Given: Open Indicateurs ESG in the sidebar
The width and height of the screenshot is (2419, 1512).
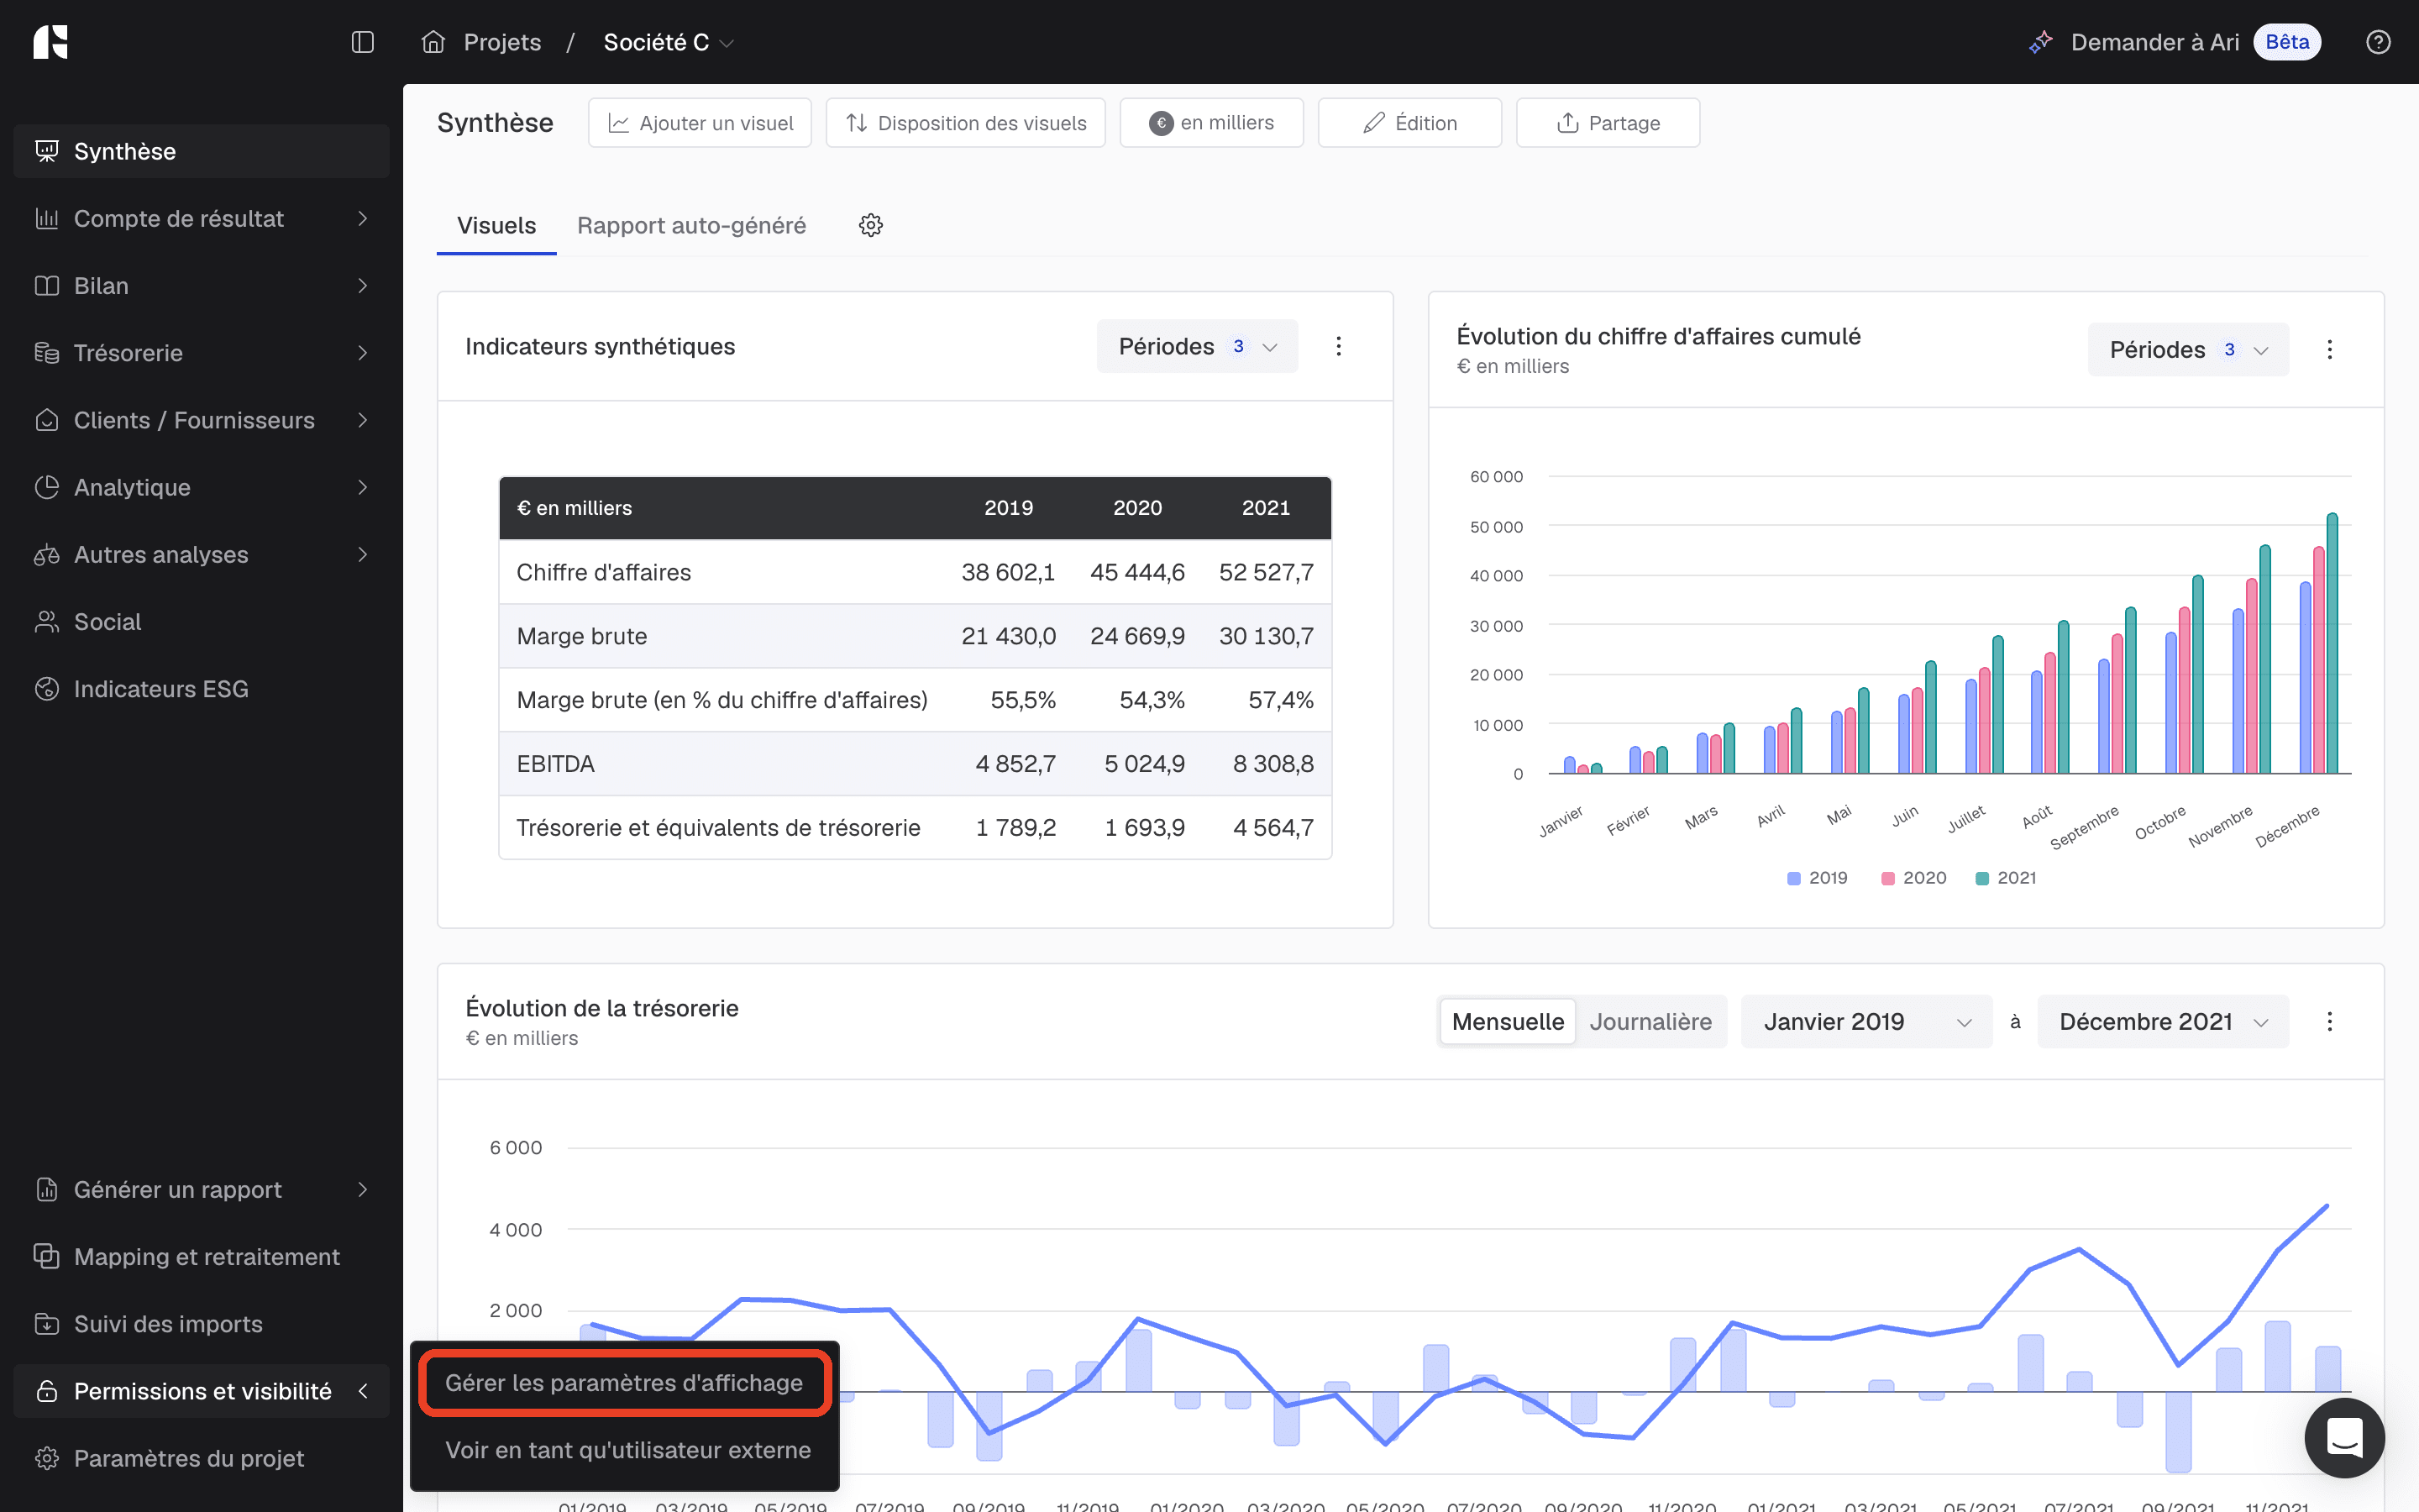Looking at the screenshot, I should click(x=202, y=689).
